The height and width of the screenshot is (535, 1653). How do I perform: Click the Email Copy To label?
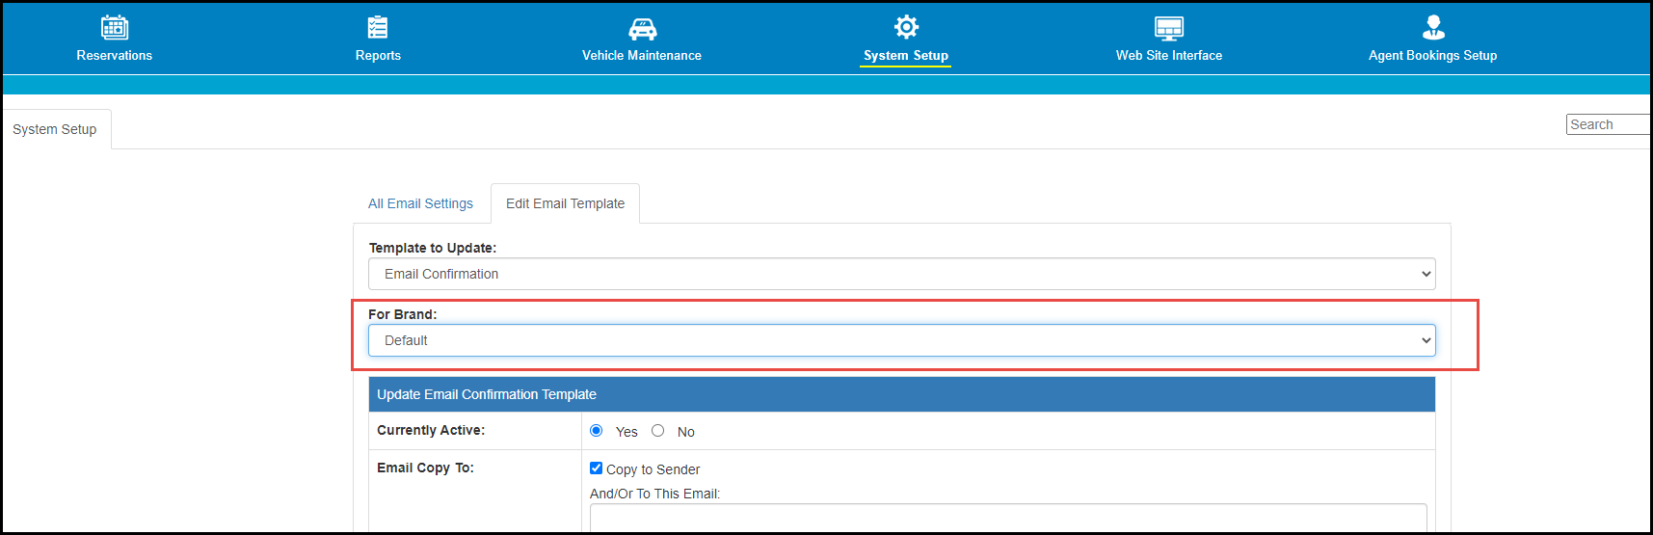click(425, 468)
